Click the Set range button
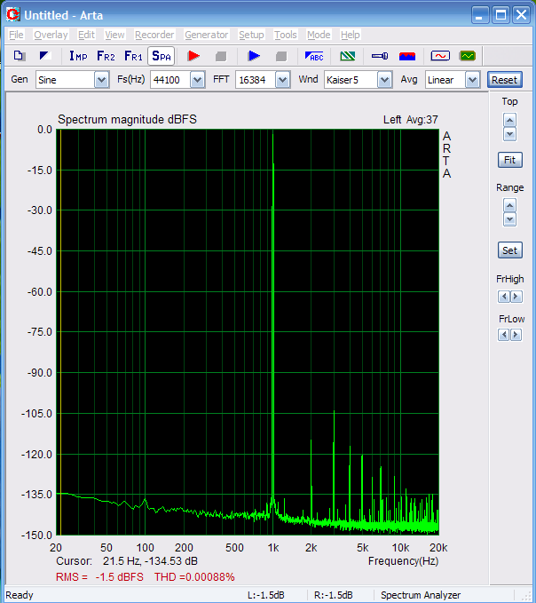The image size is (536, 603). (x=510, y=250)
